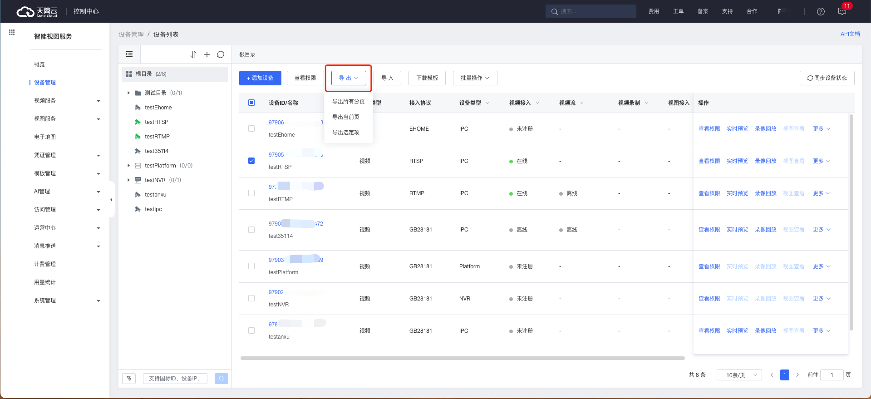This screenshot has width=871, height=399.
Task: Click the blue tree search button
Action: (221, 378)
